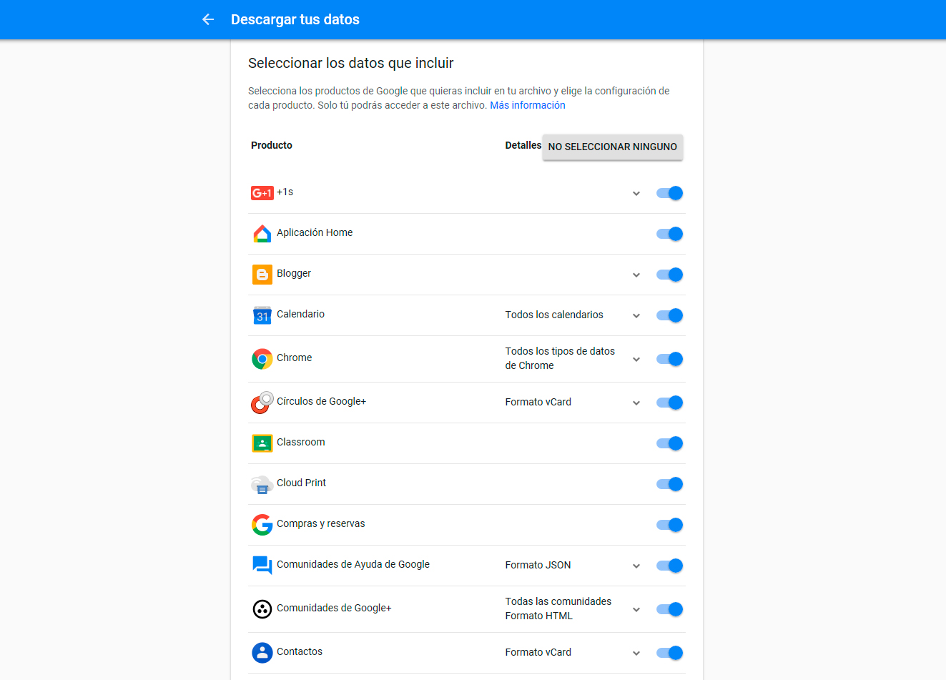Expand Chrome data type options

coord(636,360)
